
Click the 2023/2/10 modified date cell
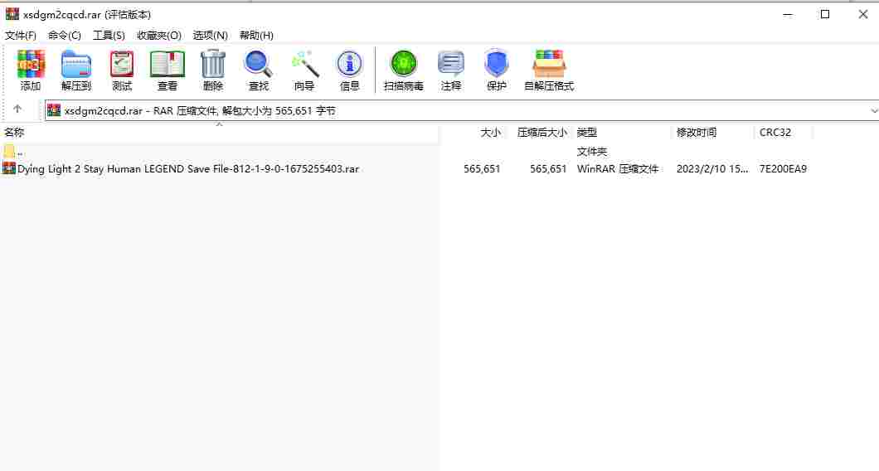(x=712, y=169)
